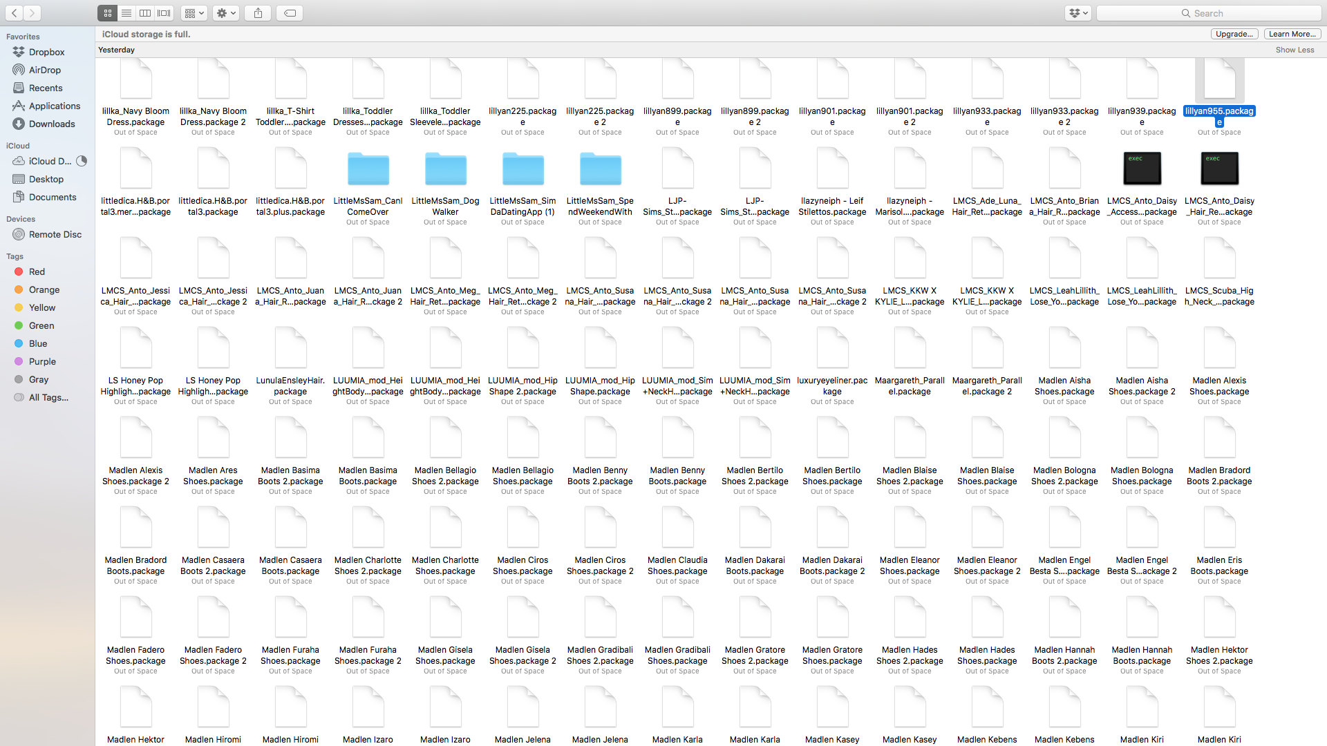Open the Action gear menu
This screenshot has width=1327, height=746.
(x=226, y=13)
